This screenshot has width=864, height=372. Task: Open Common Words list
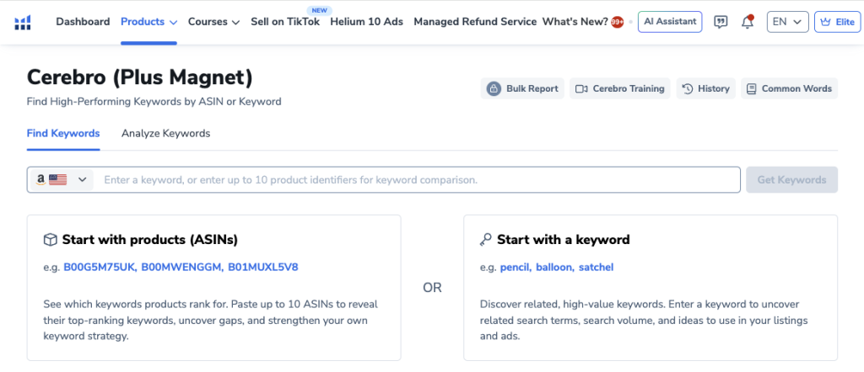(x=789, y=88)
